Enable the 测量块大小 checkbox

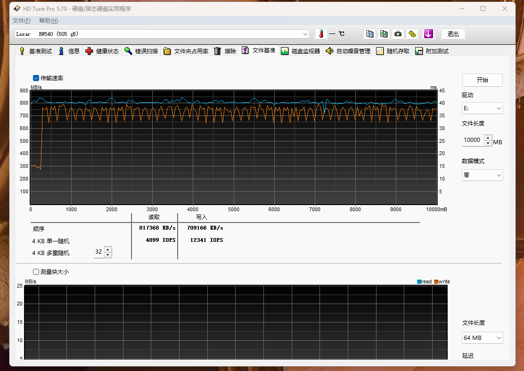(36, 272)
